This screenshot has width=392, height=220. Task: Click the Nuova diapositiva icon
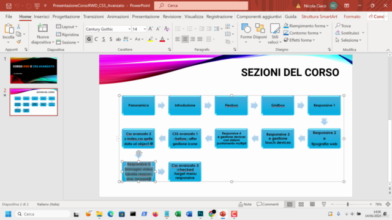pyautogui.click(x=42, y=28)
